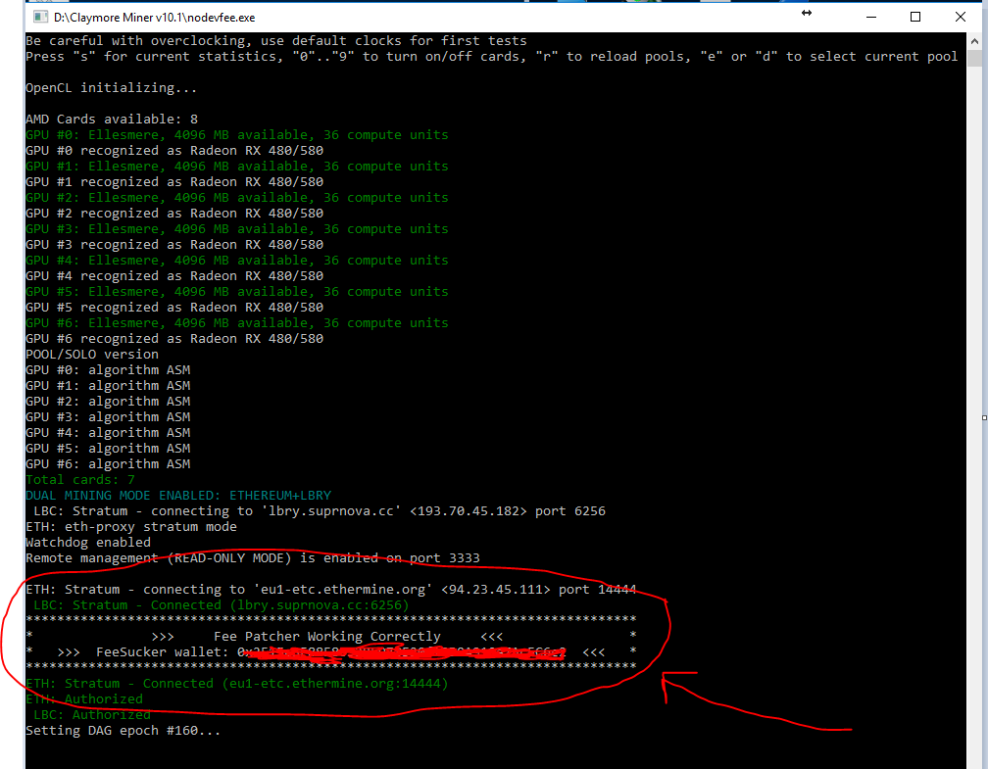
Task: Click the title text 'D:\Claymore Miner v10.1\nodevfee.exe'
Action: (x=155, y=18)
